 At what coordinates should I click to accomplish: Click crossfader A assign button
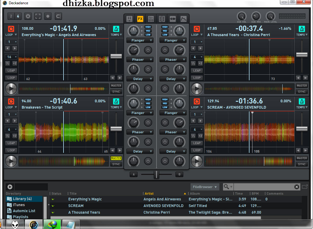(x=134, y=175)
